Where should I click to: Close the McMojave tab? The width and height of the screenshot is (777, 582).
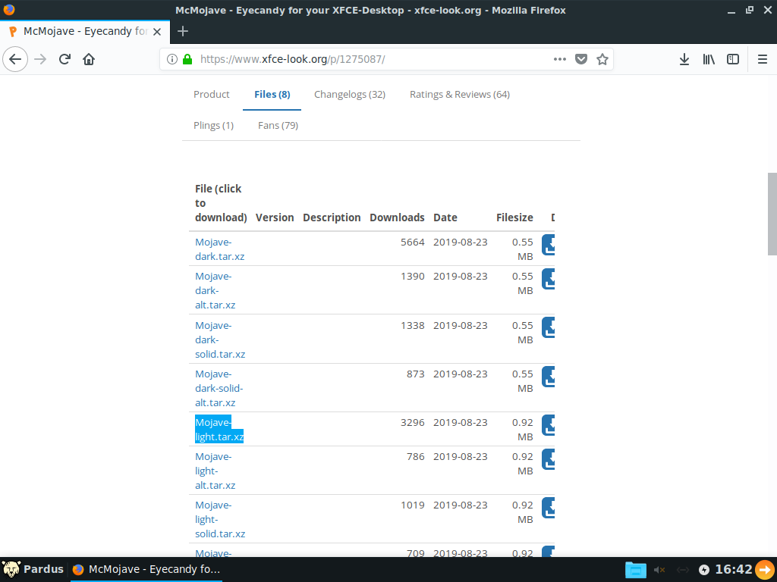click(x=157, y=32)
